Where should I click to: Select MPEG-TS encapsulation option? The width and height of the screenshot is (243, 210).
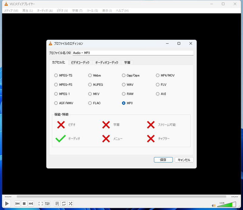coord(63,75)
